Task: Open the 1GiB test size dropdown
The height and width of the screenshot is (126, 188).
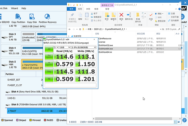Action: tap(65, 47)
